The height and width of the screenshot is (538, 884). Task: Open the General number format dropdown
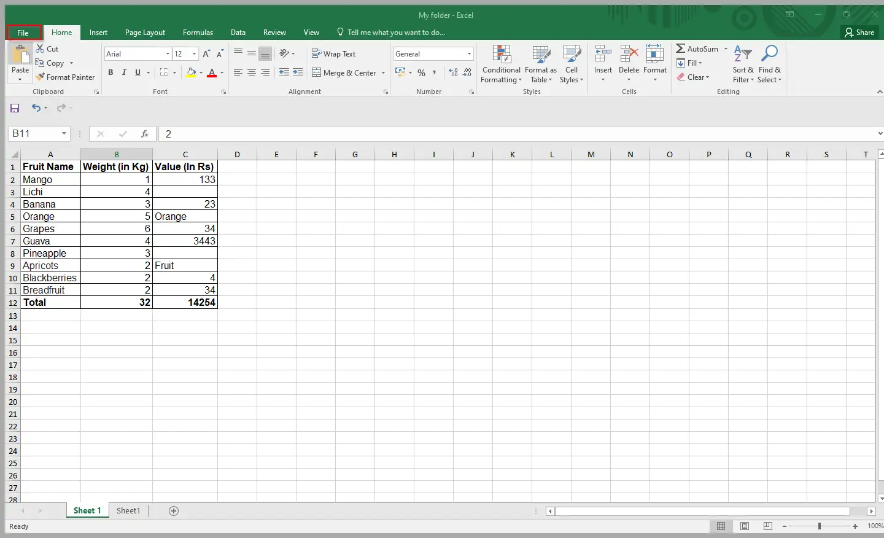(x=469, y=54)
